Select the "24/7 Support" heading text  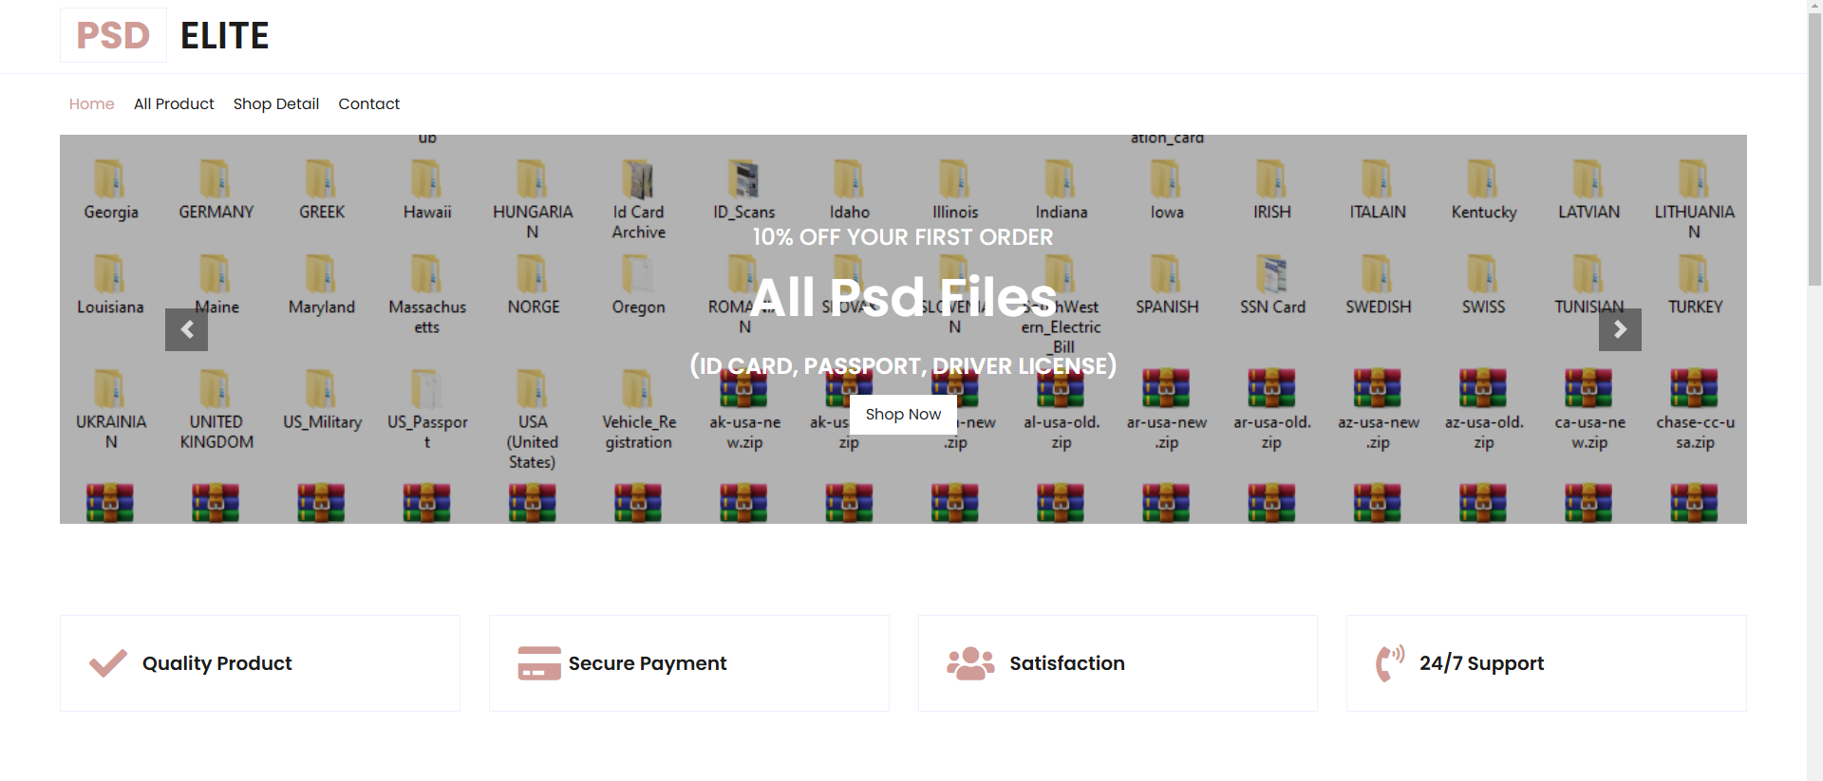point(1481,663)
